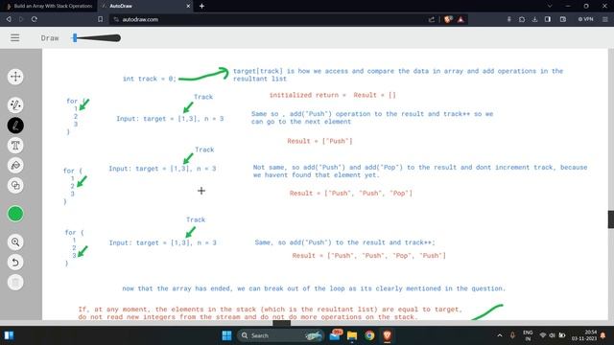Pick the AutoDraw magic pencil tool
Screen dimensions: 614x345
tap(15, 104)
